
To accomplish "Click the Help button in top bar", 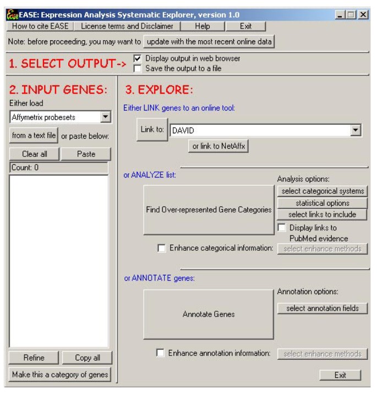I will pos(202,26).
